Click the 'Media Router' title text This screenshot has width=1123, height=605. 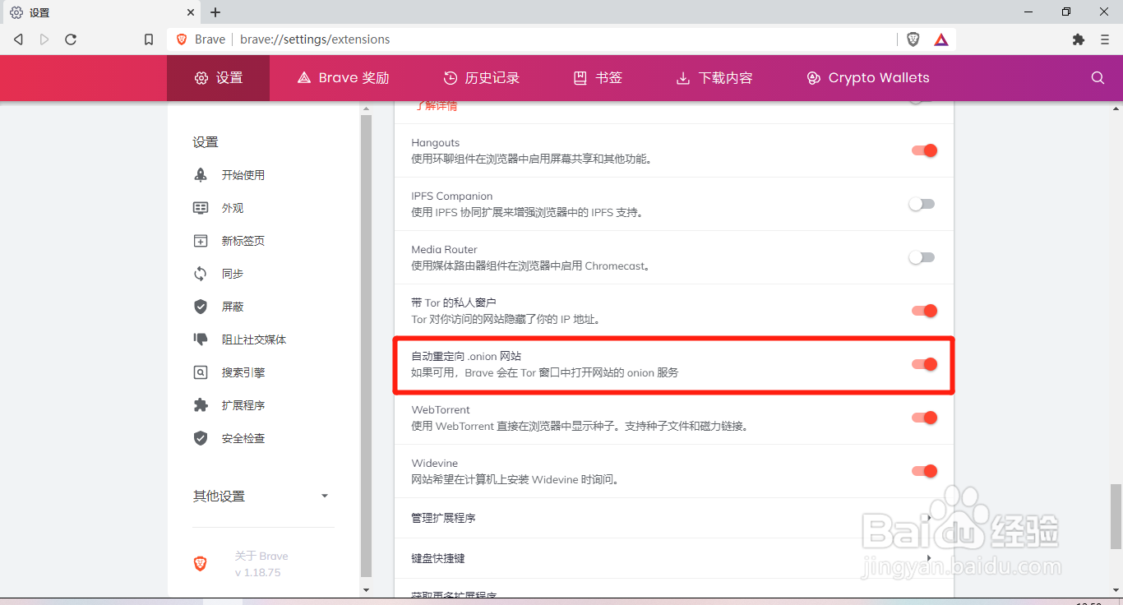coord(445,250)
